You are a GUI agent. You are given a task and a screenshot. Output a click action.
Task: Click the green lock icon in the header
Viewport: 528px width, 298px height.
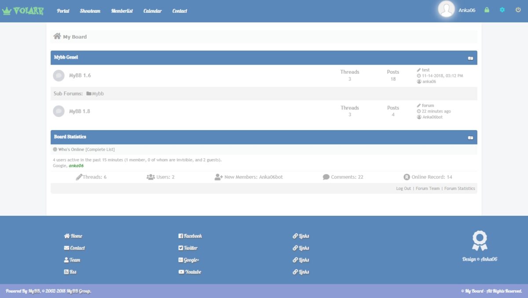(x=487, y=10)
